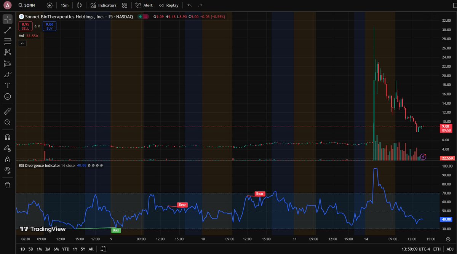
Task: Activate the zoom in tool
Action: (x=7, y=122)
